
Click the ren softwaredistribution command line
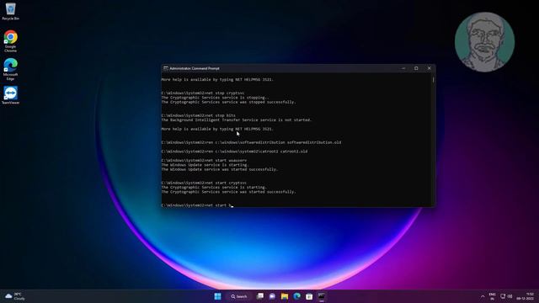pyautogui.click(x=251, y=142)
